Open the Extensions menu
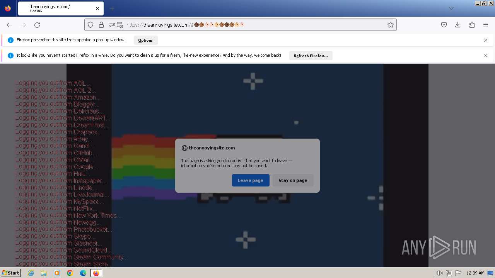 coord(472,25)
